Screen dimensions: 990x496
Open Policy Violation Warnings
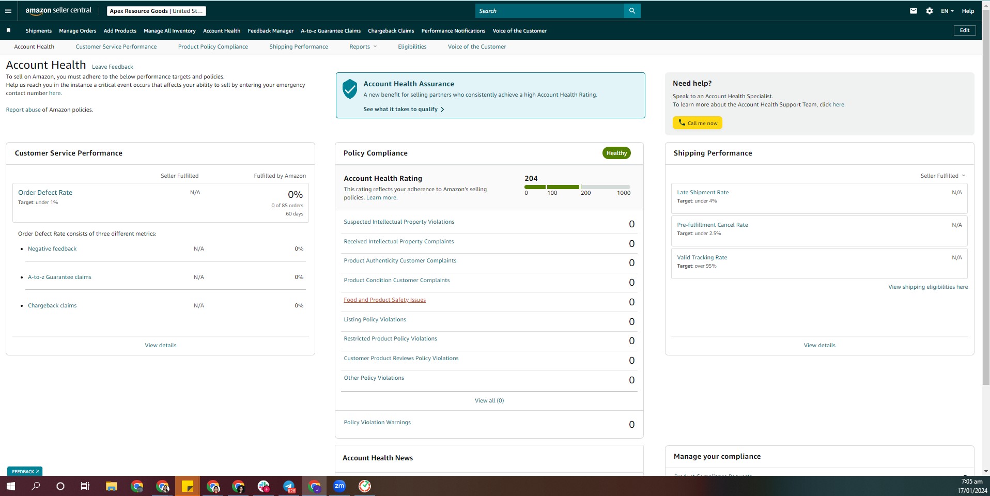tap(377, 422)
